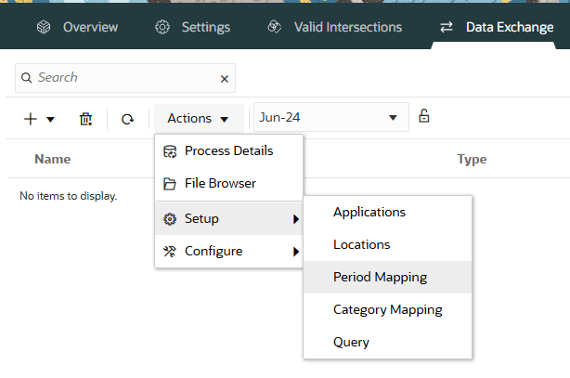Click the plus add icon
The height and width of the screenshot is (378, 570).
tap(30, 118)
